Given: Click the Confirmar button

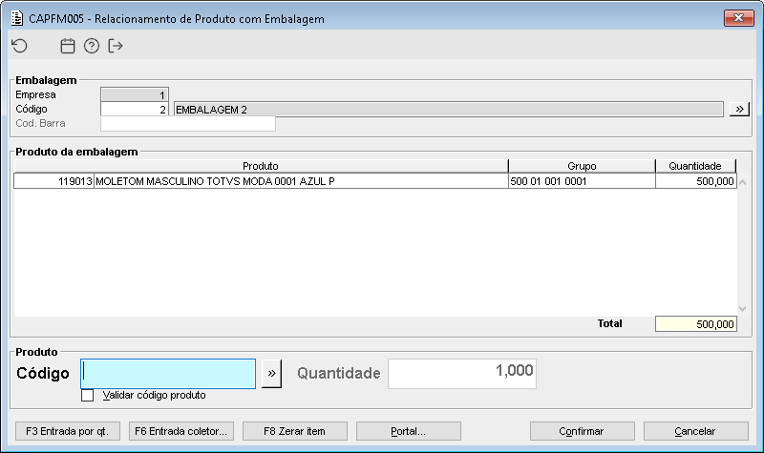Looking at the screenshot, I should coord(583,431).
